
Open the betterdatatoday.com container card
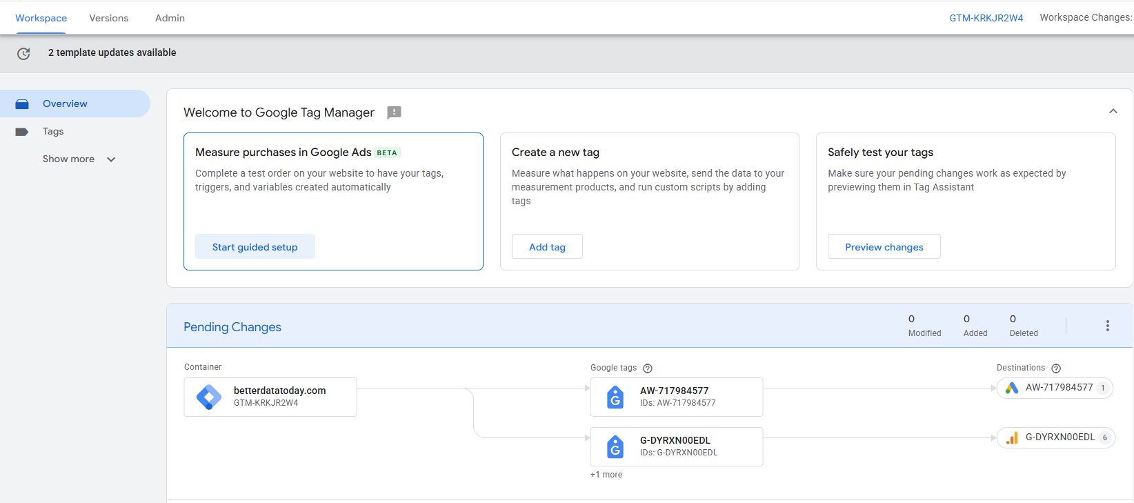click(x=270, y=397)
